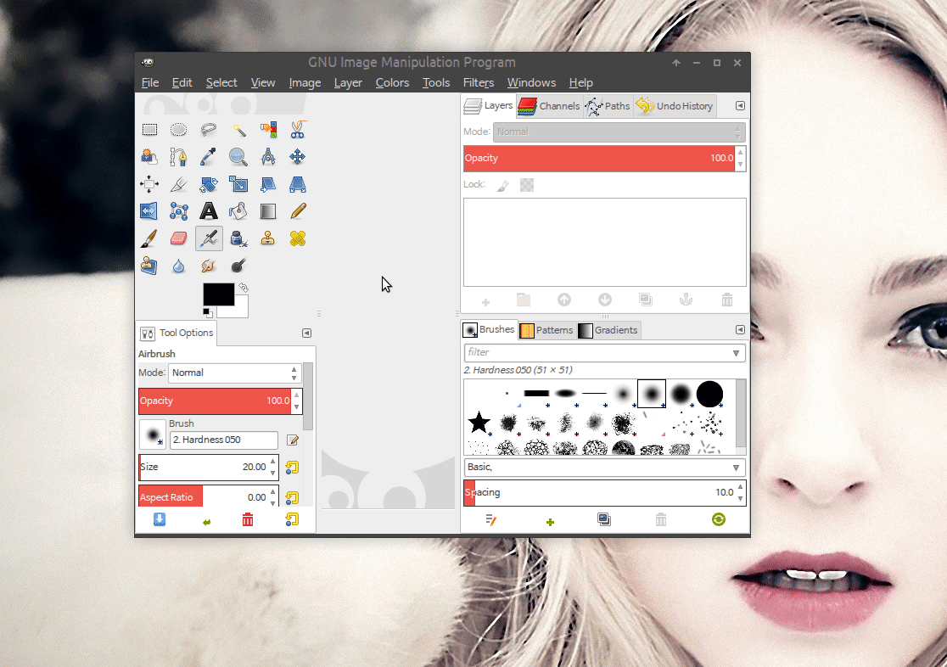Click the black foreground color swatch
This screenshot has height=667, width=947.
point(218,294)
